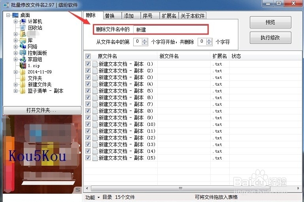Click the 库 library folder icon
This screenshot has width=304, height=202.
23,40
